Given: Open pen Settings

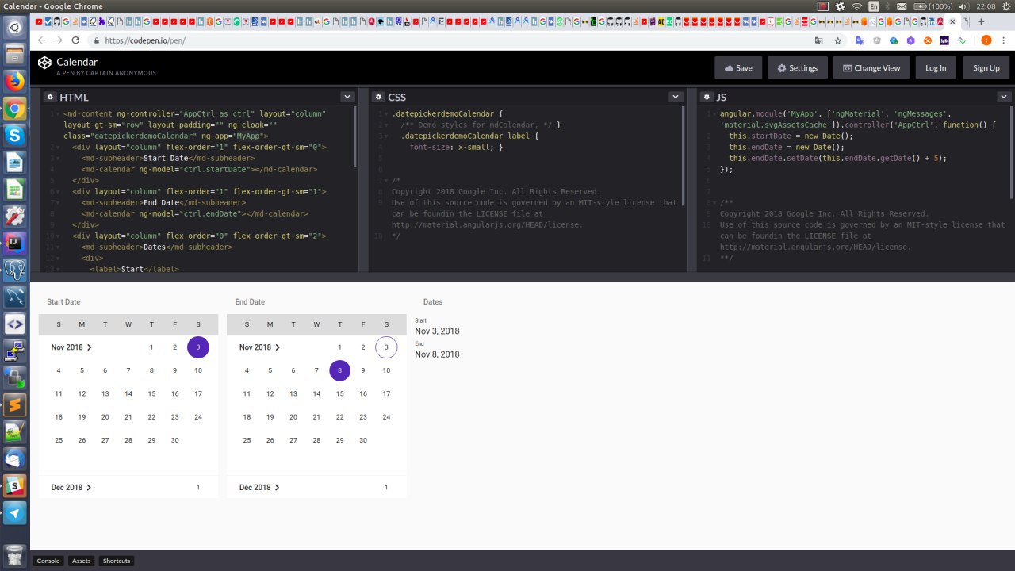Looking at the screenshot, I should click(798, 68).
